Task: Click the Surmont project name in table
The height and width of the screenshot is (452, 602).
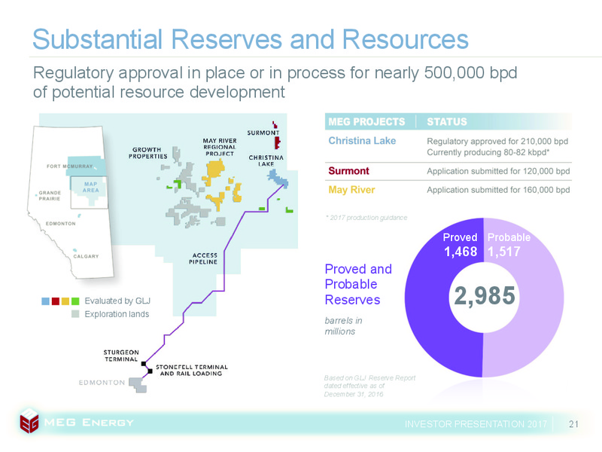Action: pyautogui.click(x=348, y=171)
